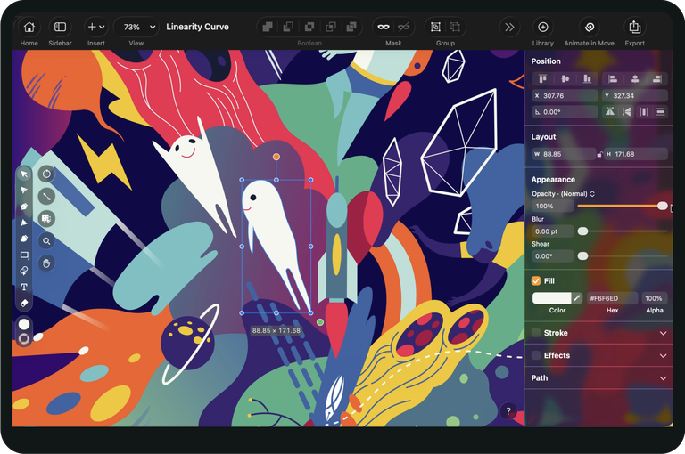Click the Blur slider handle
Image resolution: width=685 pixels, height=454 pixels.
582,231
